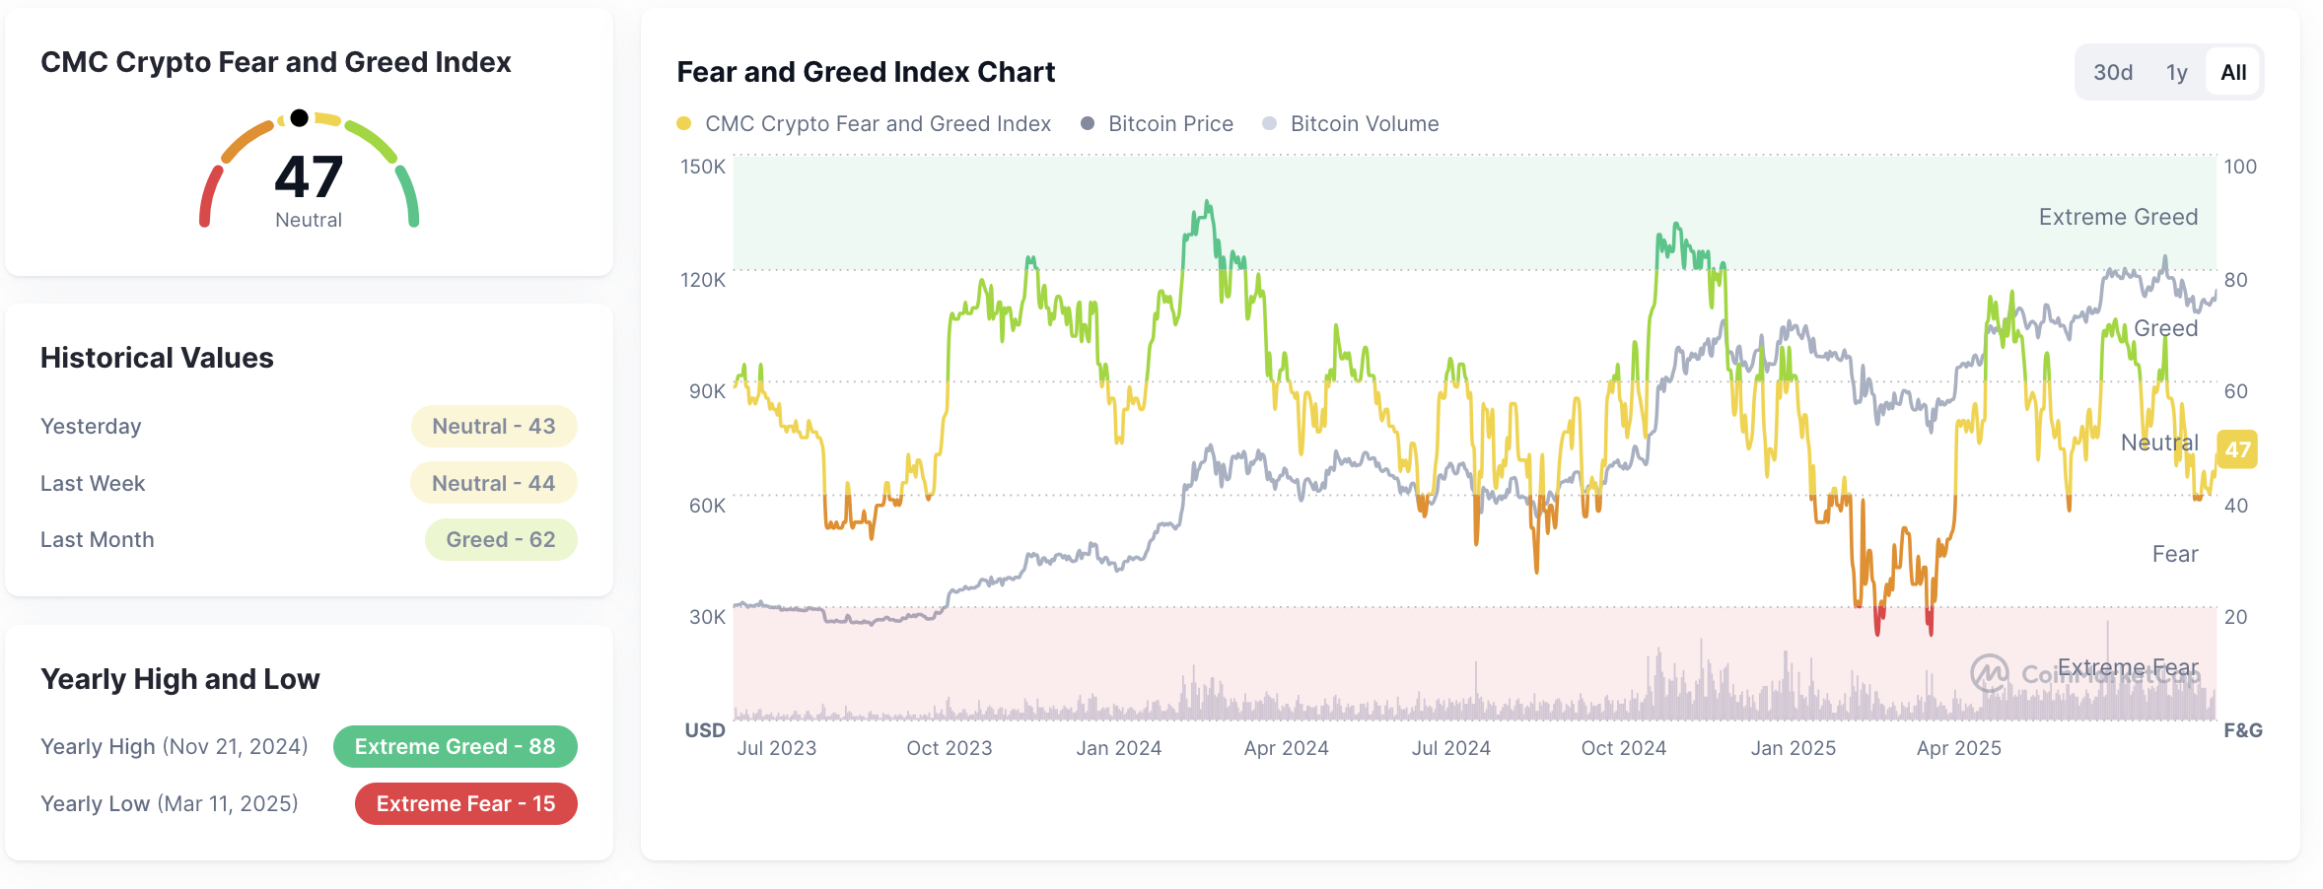
Task: Click the Yearly Low (Mar 11, 2025) label
Action: [169, 803]
